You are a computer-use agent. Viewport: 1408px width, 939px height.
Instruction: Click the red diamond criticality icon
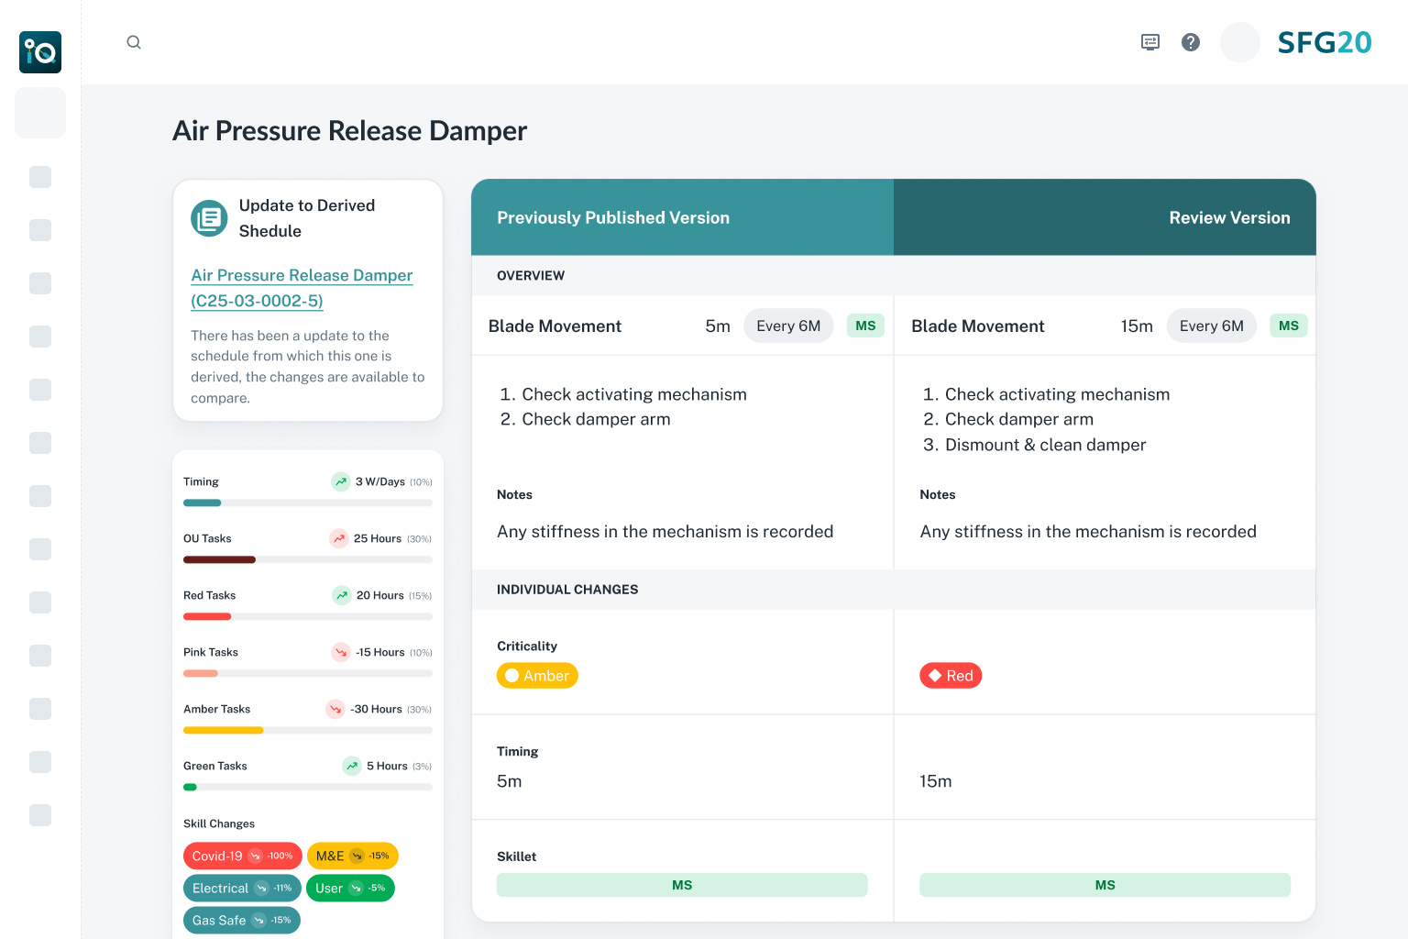coord(937,676)
